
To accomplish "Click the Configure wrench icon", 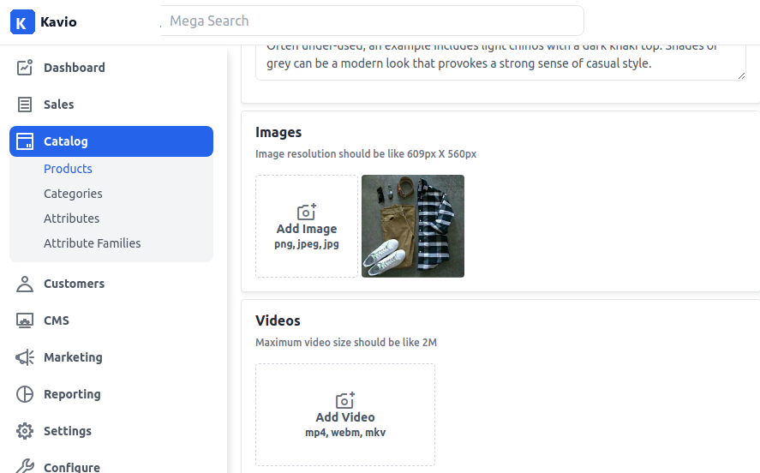I will point(25,466).
